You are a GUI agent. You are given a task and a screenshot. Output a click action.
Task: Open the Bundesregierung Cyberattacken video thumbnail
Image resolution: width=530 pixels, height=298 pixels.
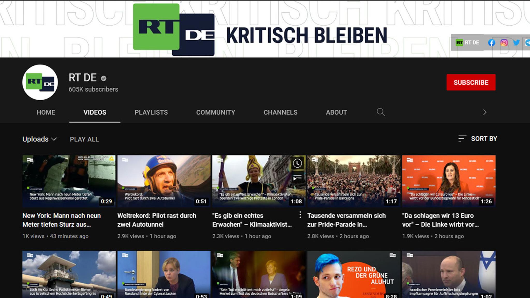tap(164, 274)
